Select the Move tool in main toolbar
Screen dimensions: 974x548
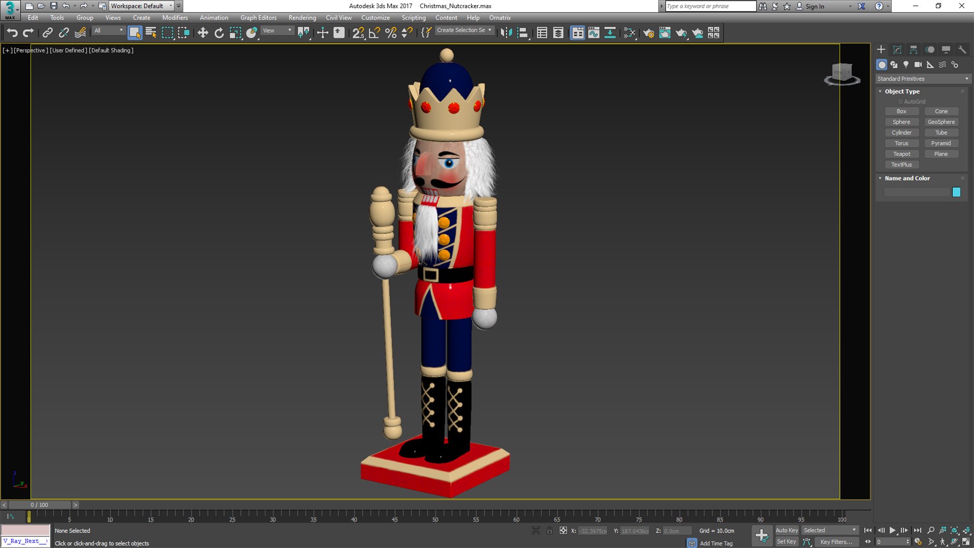pos(202,33)
